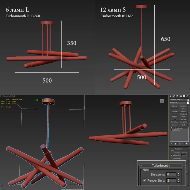190x190 pixels.
Task: Open the Create tab in command panel
Action: point(170,96)
